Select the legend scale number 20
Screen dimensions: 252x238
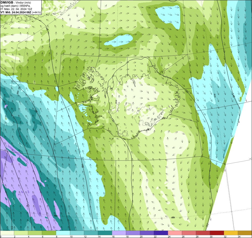(x=141, y=236)
